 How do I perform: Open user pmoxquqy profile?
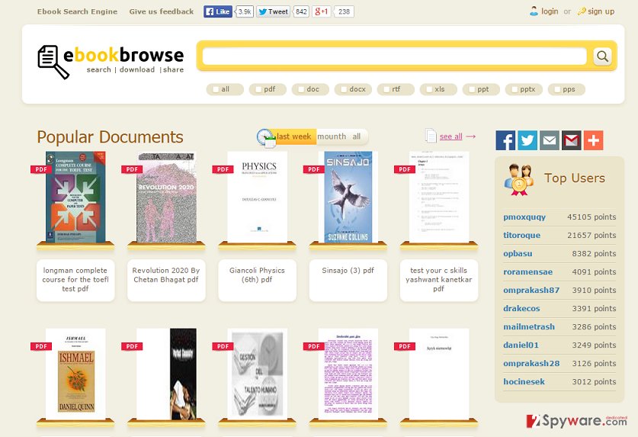(x=524, y=217)
